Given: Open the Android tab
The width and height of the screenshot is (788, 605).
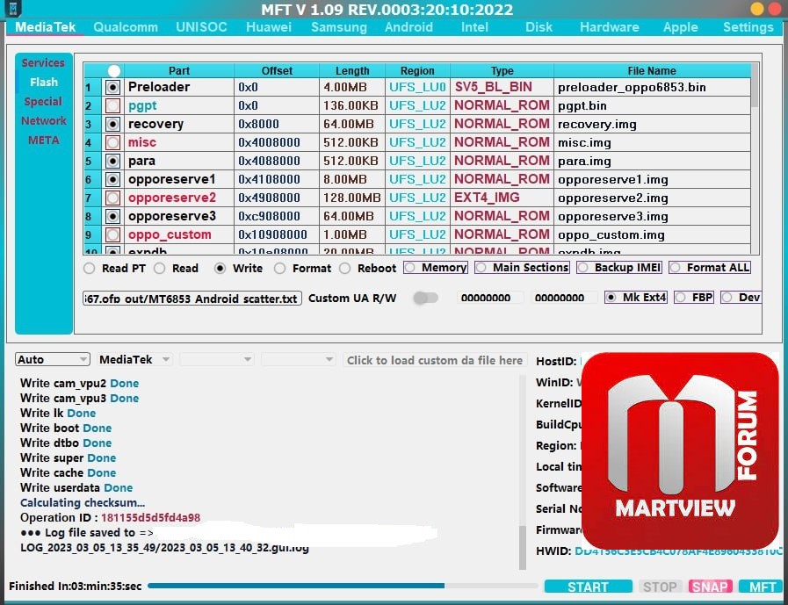Looking at the screenshot, I should 408,27.
